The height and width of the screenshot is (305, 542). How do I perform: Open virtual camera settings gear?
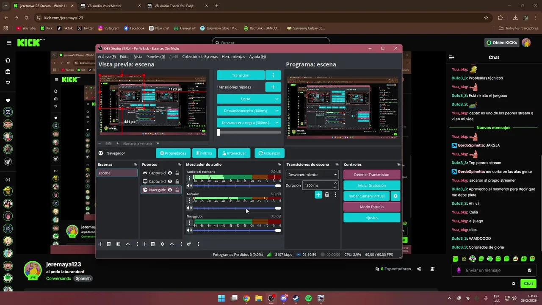[x=395, y=196]
